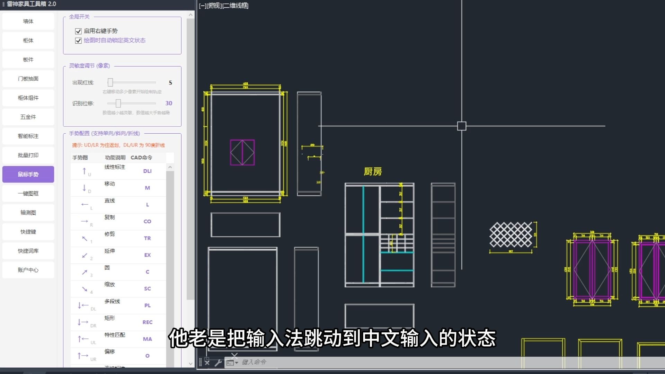
Task: Click the panel scroll-up arrow
Action: point(190,15)
